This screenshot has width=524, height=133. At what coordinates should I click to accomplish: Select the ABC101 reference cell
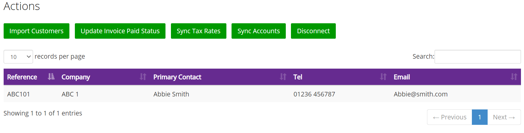tap(18, 94)
